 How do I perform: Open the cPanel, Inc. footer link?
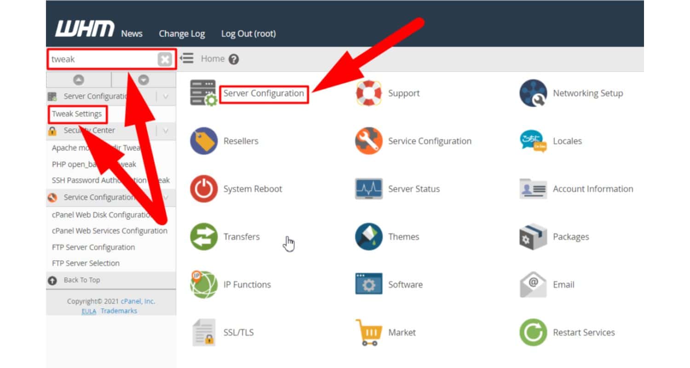(138, 302)
